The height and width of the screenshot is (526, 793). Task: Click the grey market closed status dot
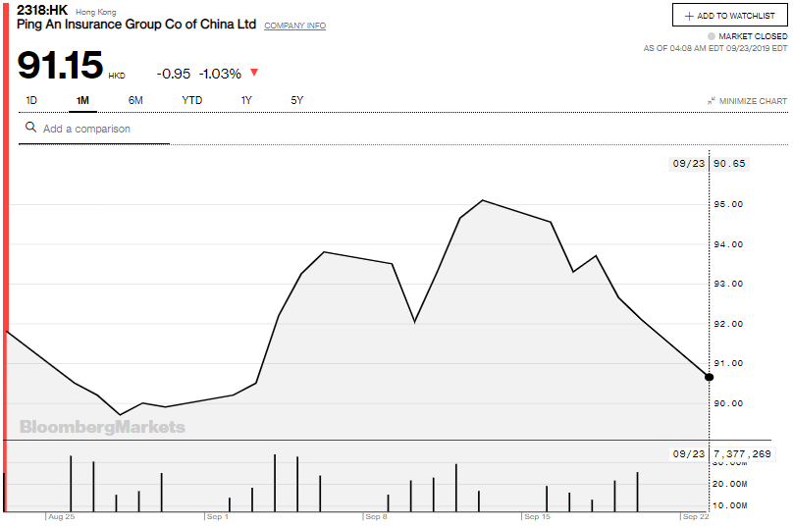pyautogui.click(x=712, y=36)
